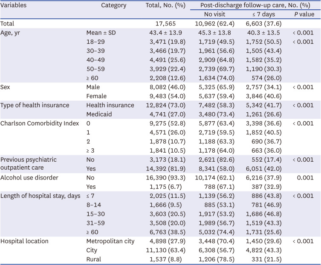Click the Category column header
This screenshot has width=321, height=265.
113,6
